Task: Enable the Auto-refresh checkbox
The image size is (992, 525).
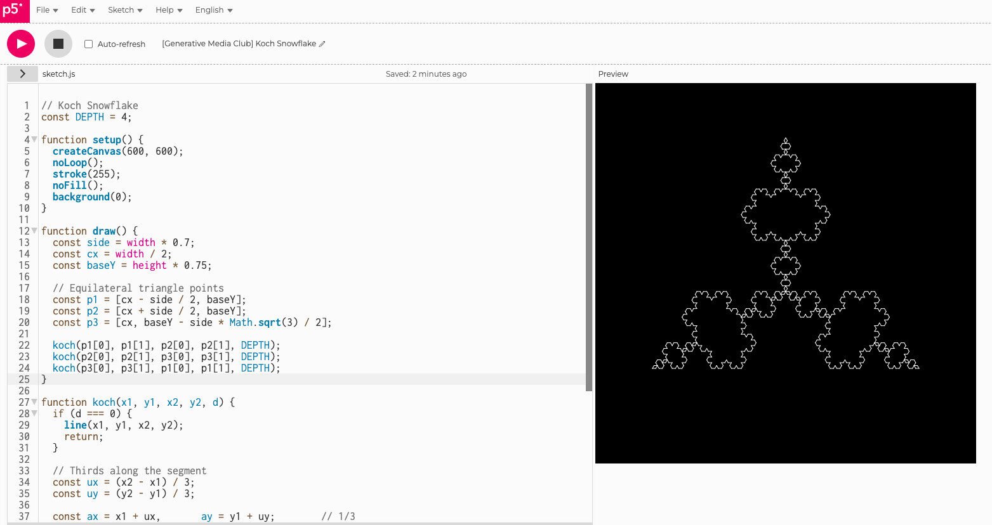Action: pyautogui.click(x=89, y=44)
